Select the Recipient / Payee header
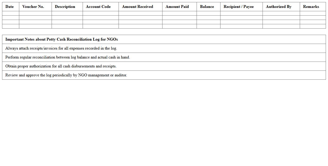The width and height of the screenshot is (328, 166). point(238,7)
